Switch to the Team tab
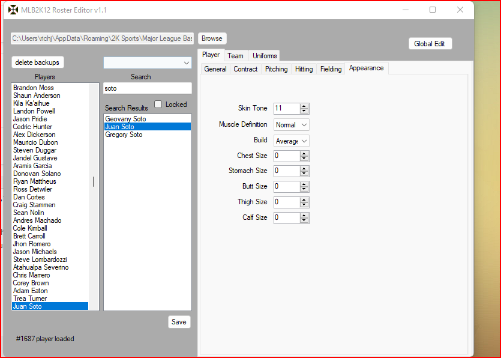 [x=236, y=56]
